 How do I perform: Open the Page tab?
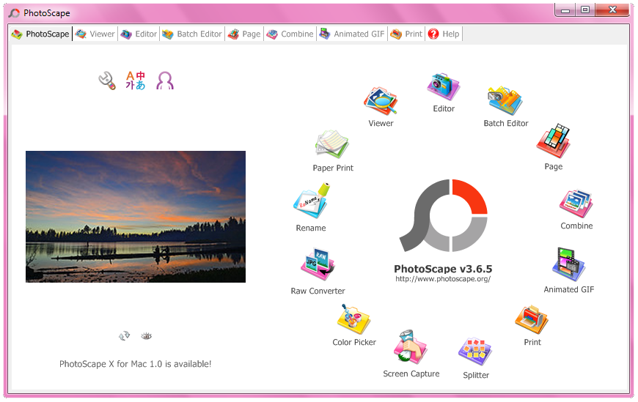[244, 34]
